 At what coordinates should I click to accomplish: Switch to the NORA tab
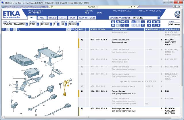pyautogui.click(x=63, y=18)
